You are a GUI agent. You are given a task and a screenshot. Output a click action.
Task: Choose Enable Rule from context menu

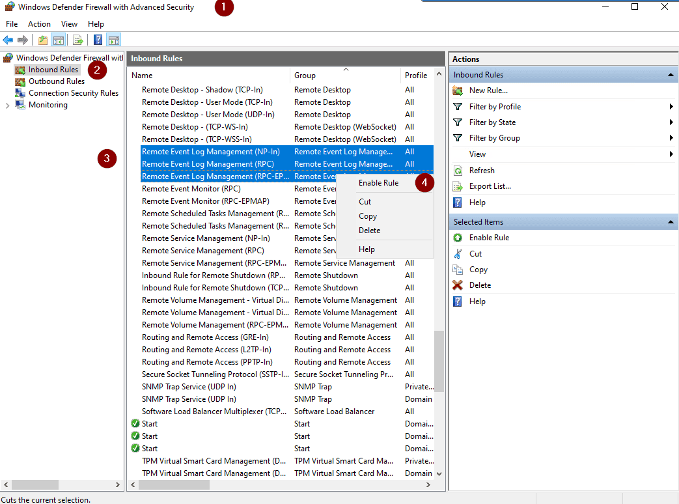pyautogui.click(x=378, y=183)
